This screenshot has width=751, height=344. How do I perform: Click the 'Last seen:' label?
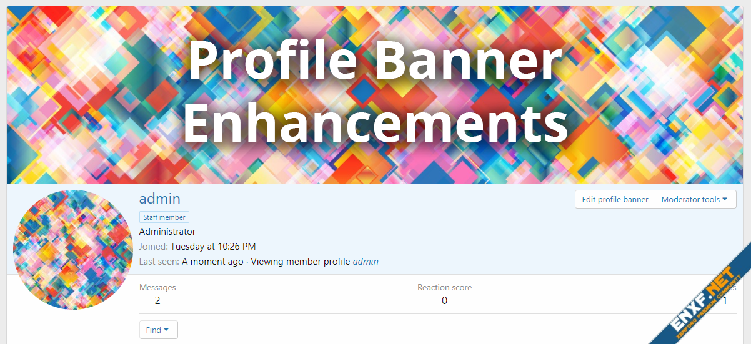tap(159, 262)
